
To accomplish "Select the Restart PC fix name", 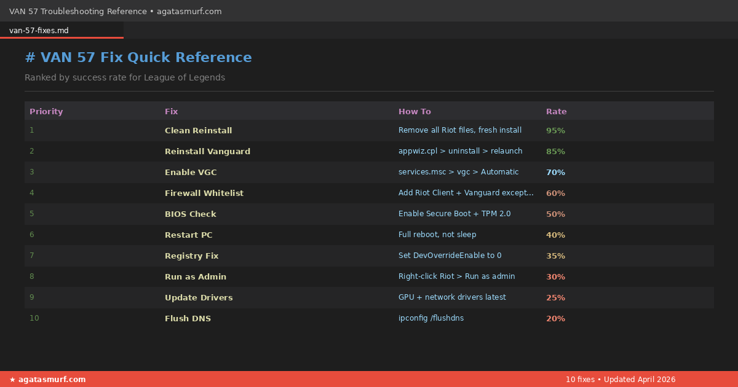I will pos(189,235).
